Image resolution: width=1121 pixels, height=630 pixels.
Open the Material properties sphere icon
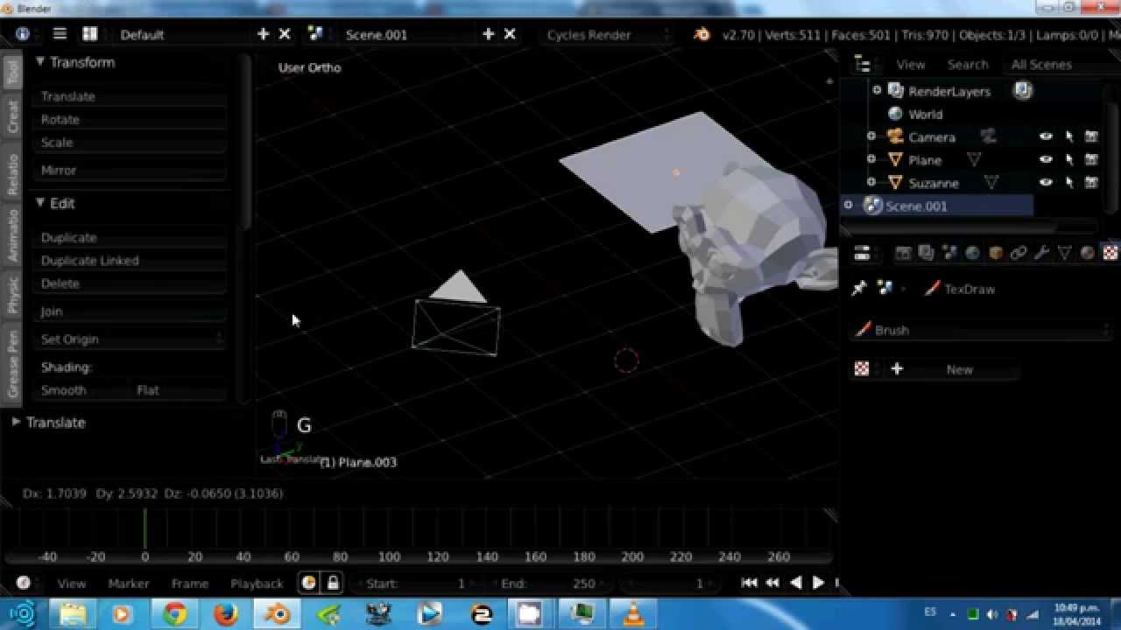click(1087, 253)
